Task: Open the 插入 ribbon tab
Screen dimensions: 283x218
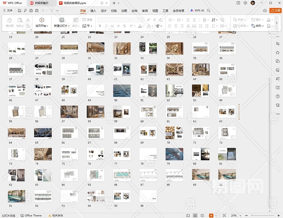Action: [x=93, y=11]
